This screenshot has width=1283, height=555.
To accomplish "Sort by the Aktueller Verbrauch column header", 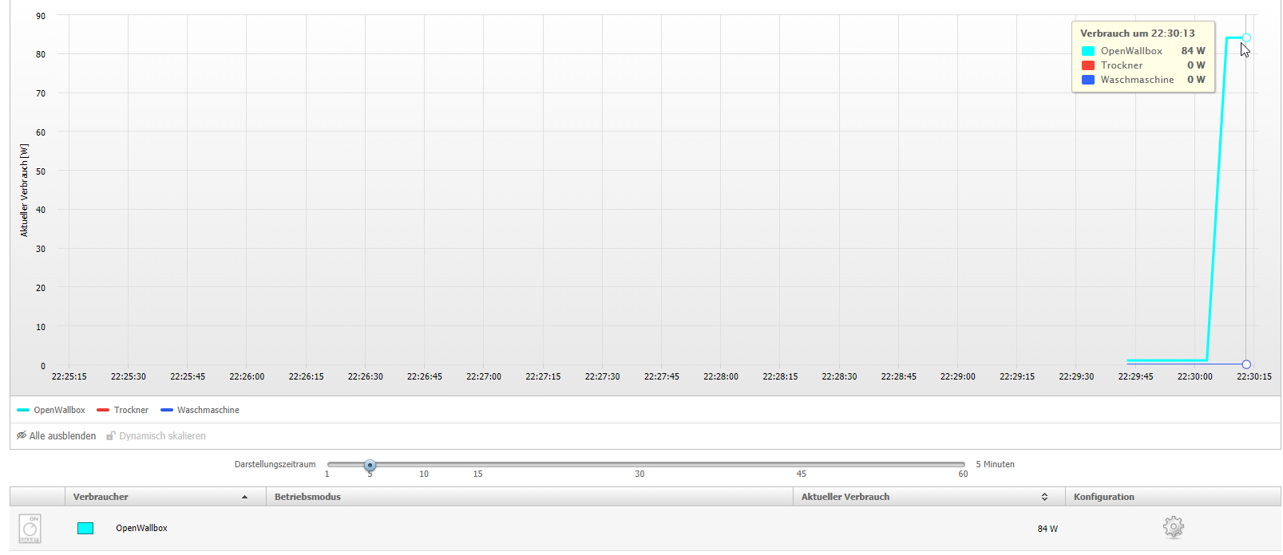I will click(929, 497).
